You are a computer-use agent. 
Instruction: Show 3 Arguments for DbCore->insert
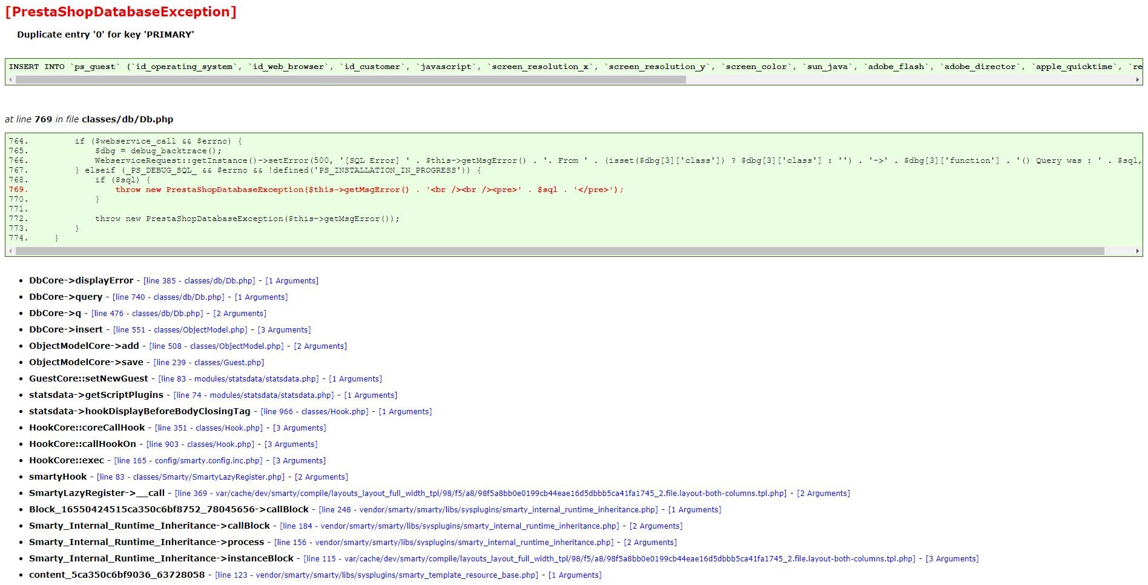284,330
